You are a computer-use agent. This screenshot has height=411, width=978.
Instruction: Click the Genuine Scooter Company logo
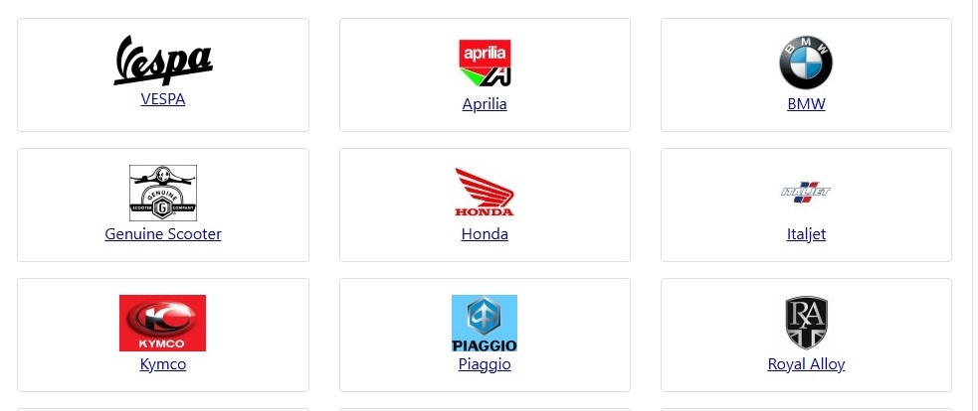click(163, 193)
